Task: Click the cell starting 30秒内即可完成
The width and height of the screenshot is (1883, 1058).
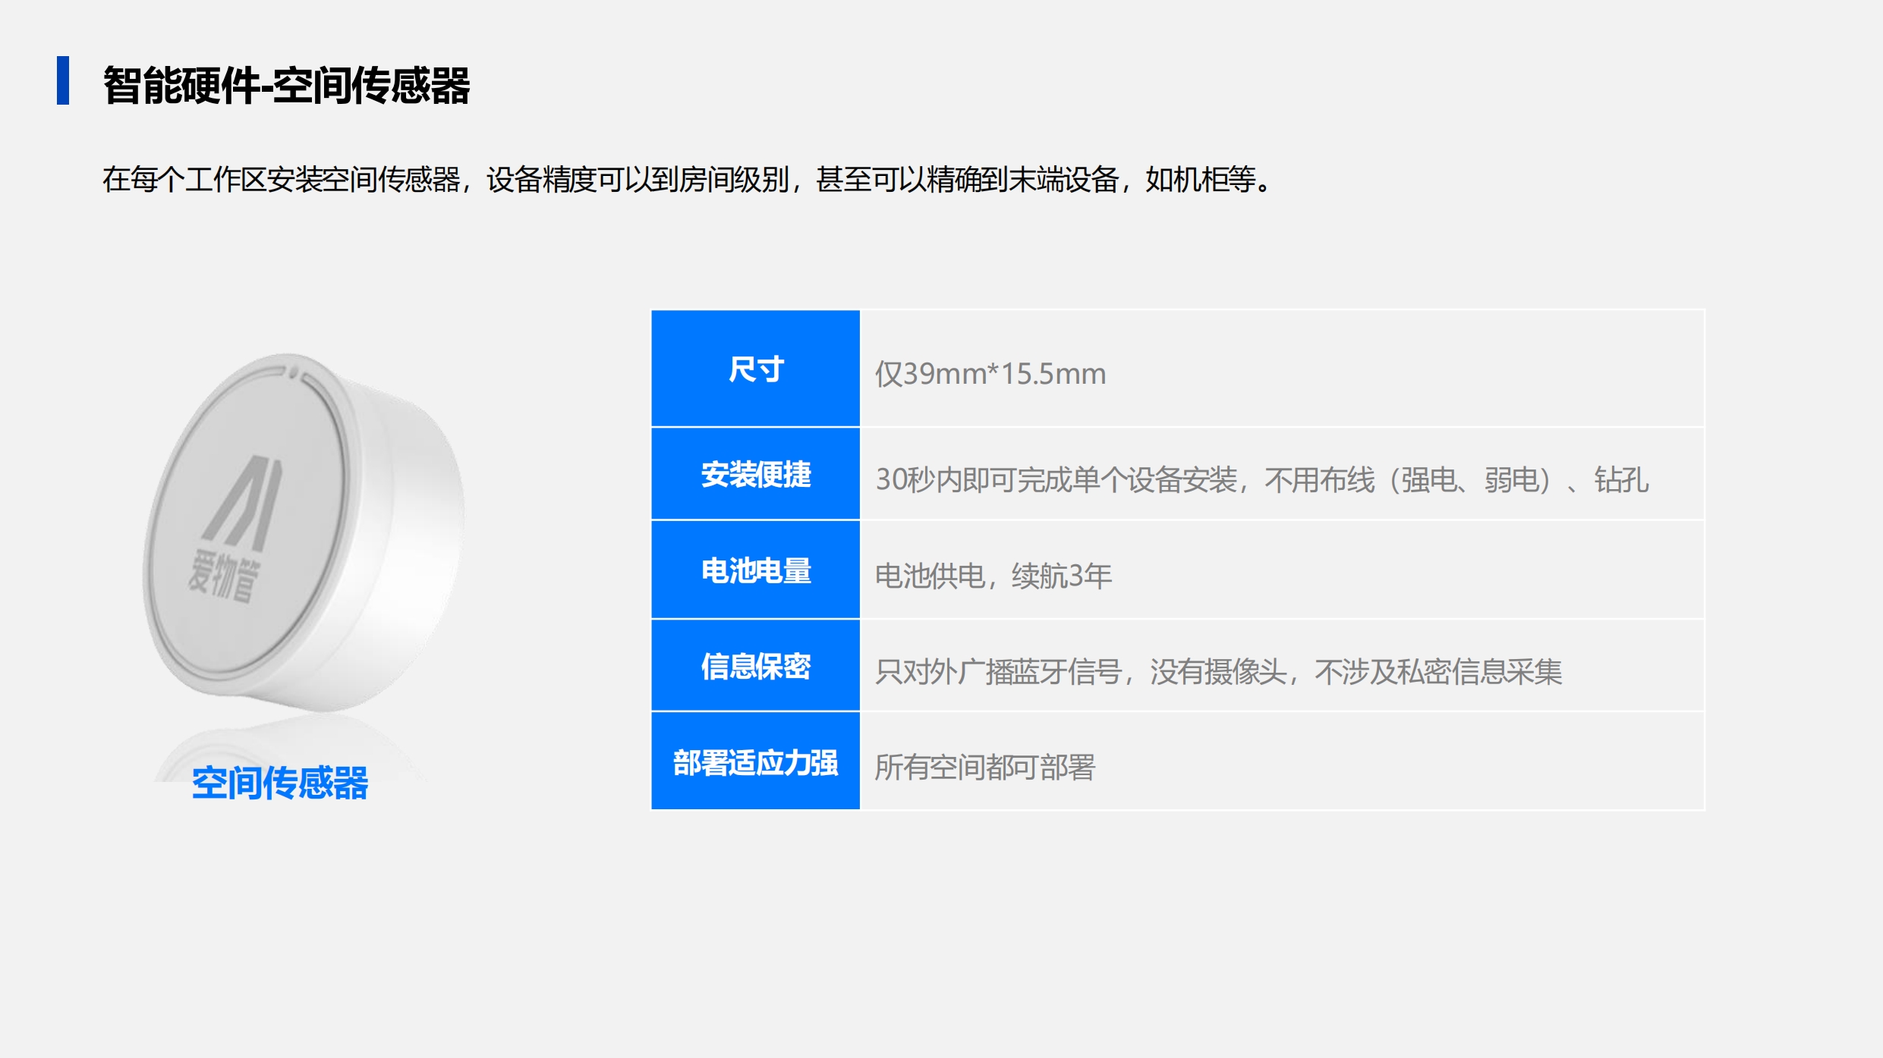Action: point(1282,474)
